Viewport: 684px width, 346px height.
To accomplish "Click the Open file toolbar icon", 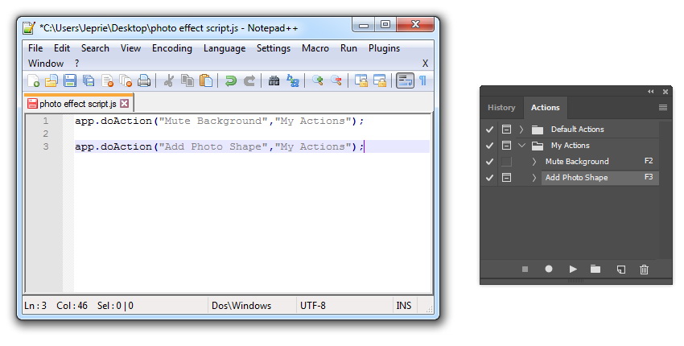I will tap(52, 80).
